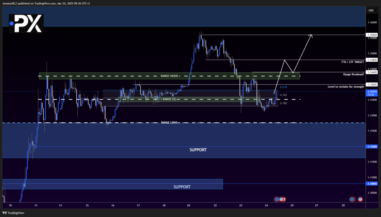The image size is (381, 217).
Task: Click the 0.618 Fibonacci level label
Action: point(283,87)
